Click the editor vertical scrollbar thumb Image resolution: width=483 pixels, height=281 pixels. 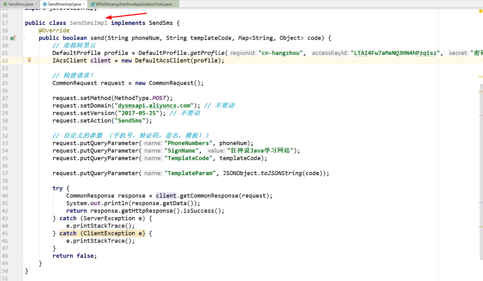click(x=481, y=172)
